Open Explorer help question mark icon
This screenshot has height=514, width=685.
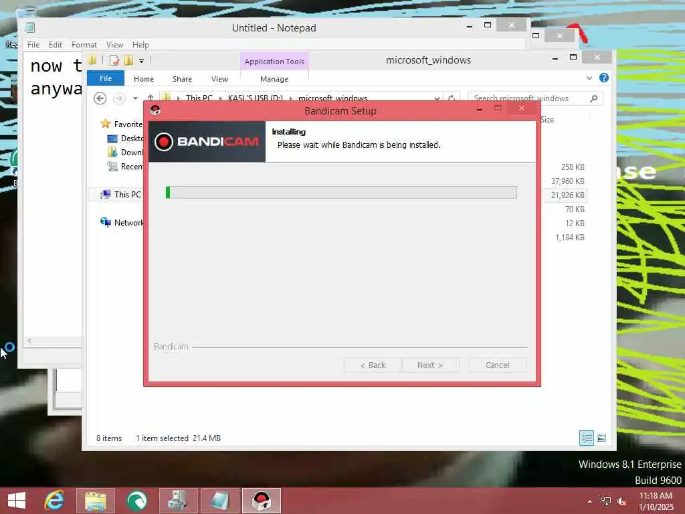click(604, 78)
